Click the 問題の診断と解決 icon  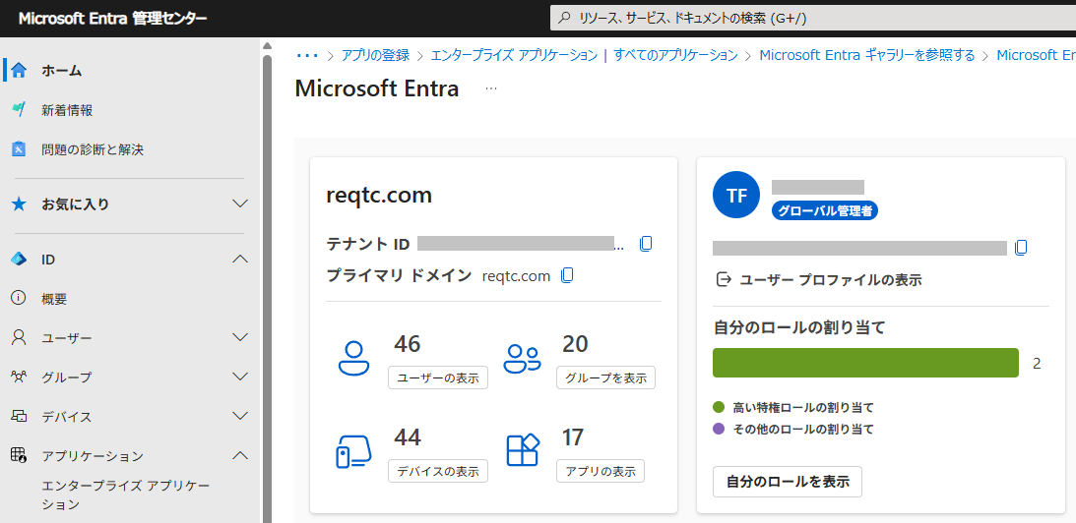pyautogui.click(x=20, y=148)
